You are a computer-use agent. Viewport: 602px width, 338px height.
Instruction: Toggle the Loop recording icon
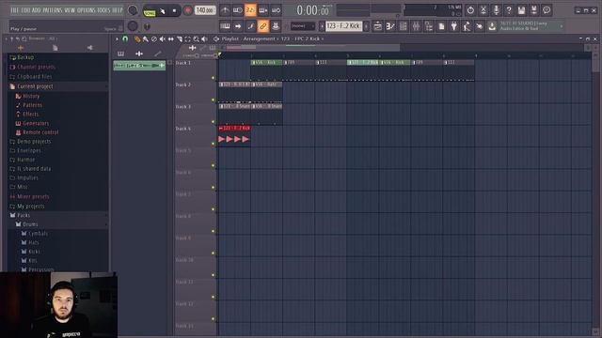coord(276,10)
